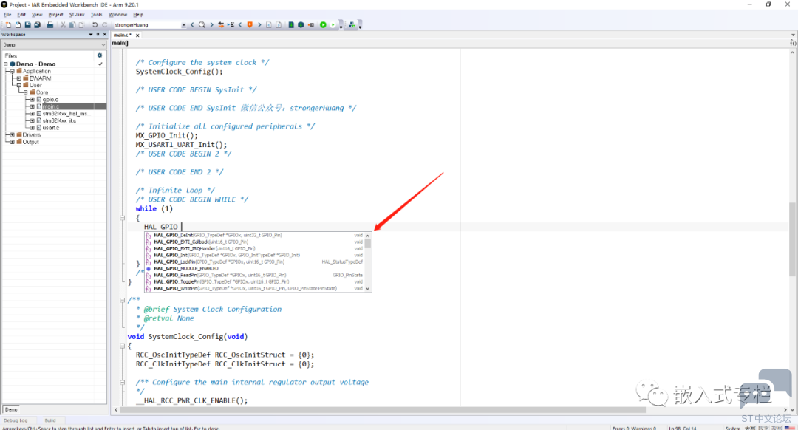The width and height of the screenshot is (798, 430).
Task: Click the Find magnifier icon in toolbar
Action: (x=202, y=25)
